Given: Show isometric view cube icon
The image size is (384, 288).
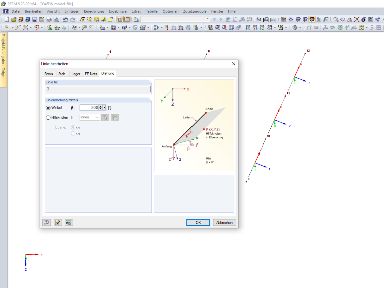Looking at the screenshot, I should click(x=231, y=27).
